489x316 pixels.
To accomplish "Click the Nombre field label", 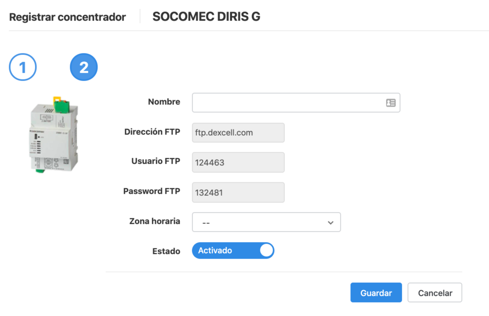I will tap(164, 102).
